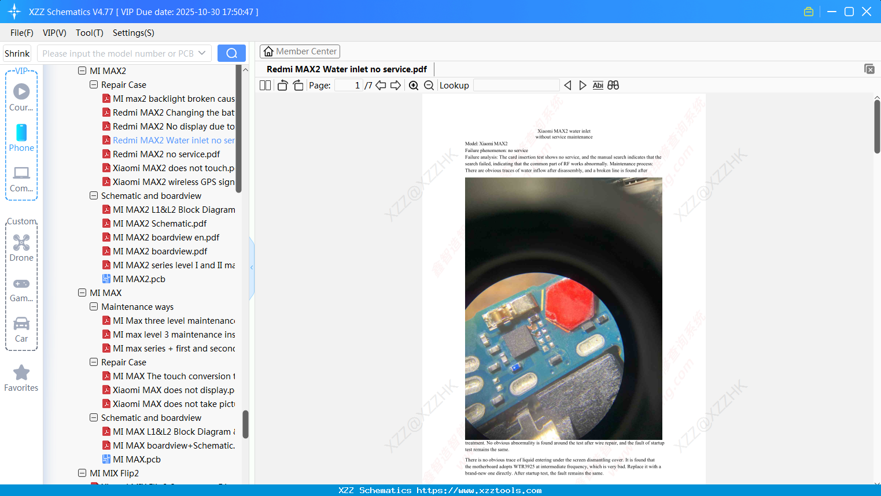
Task: Collapse the Schematic and boardview section
Action: tap(93, 195)
